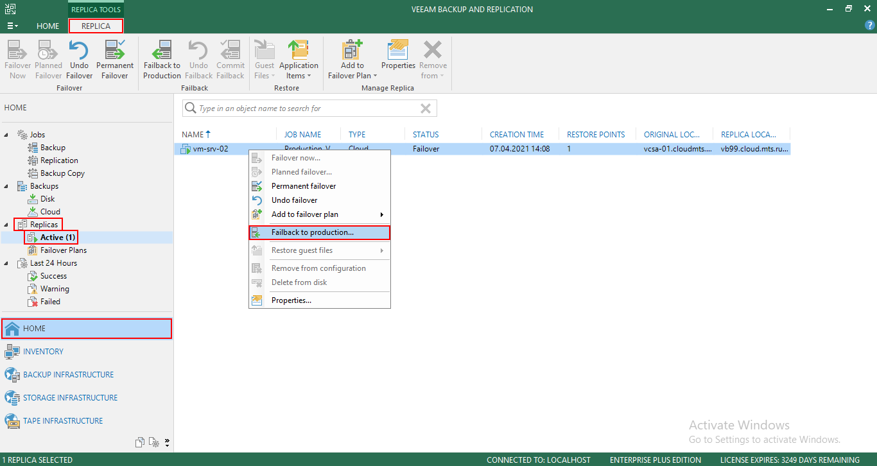
Task: Click the Add to Failover Plan icon
Action: pos(352,51)
